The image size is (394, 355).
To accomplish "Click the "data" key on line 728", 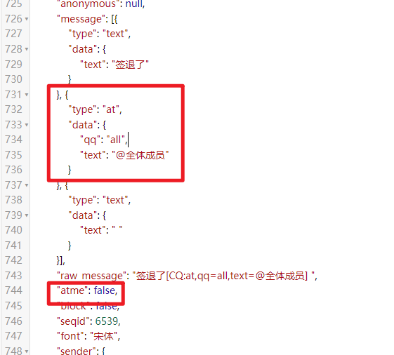I will pos(83,49).
